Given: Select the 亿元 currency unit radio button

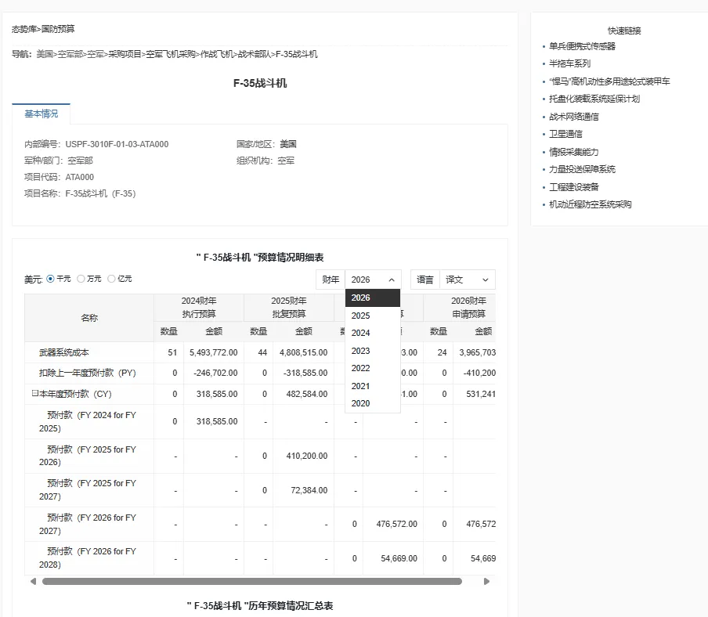Looking at the screenshot, I should pyautogui.click(x=111, y=279).
